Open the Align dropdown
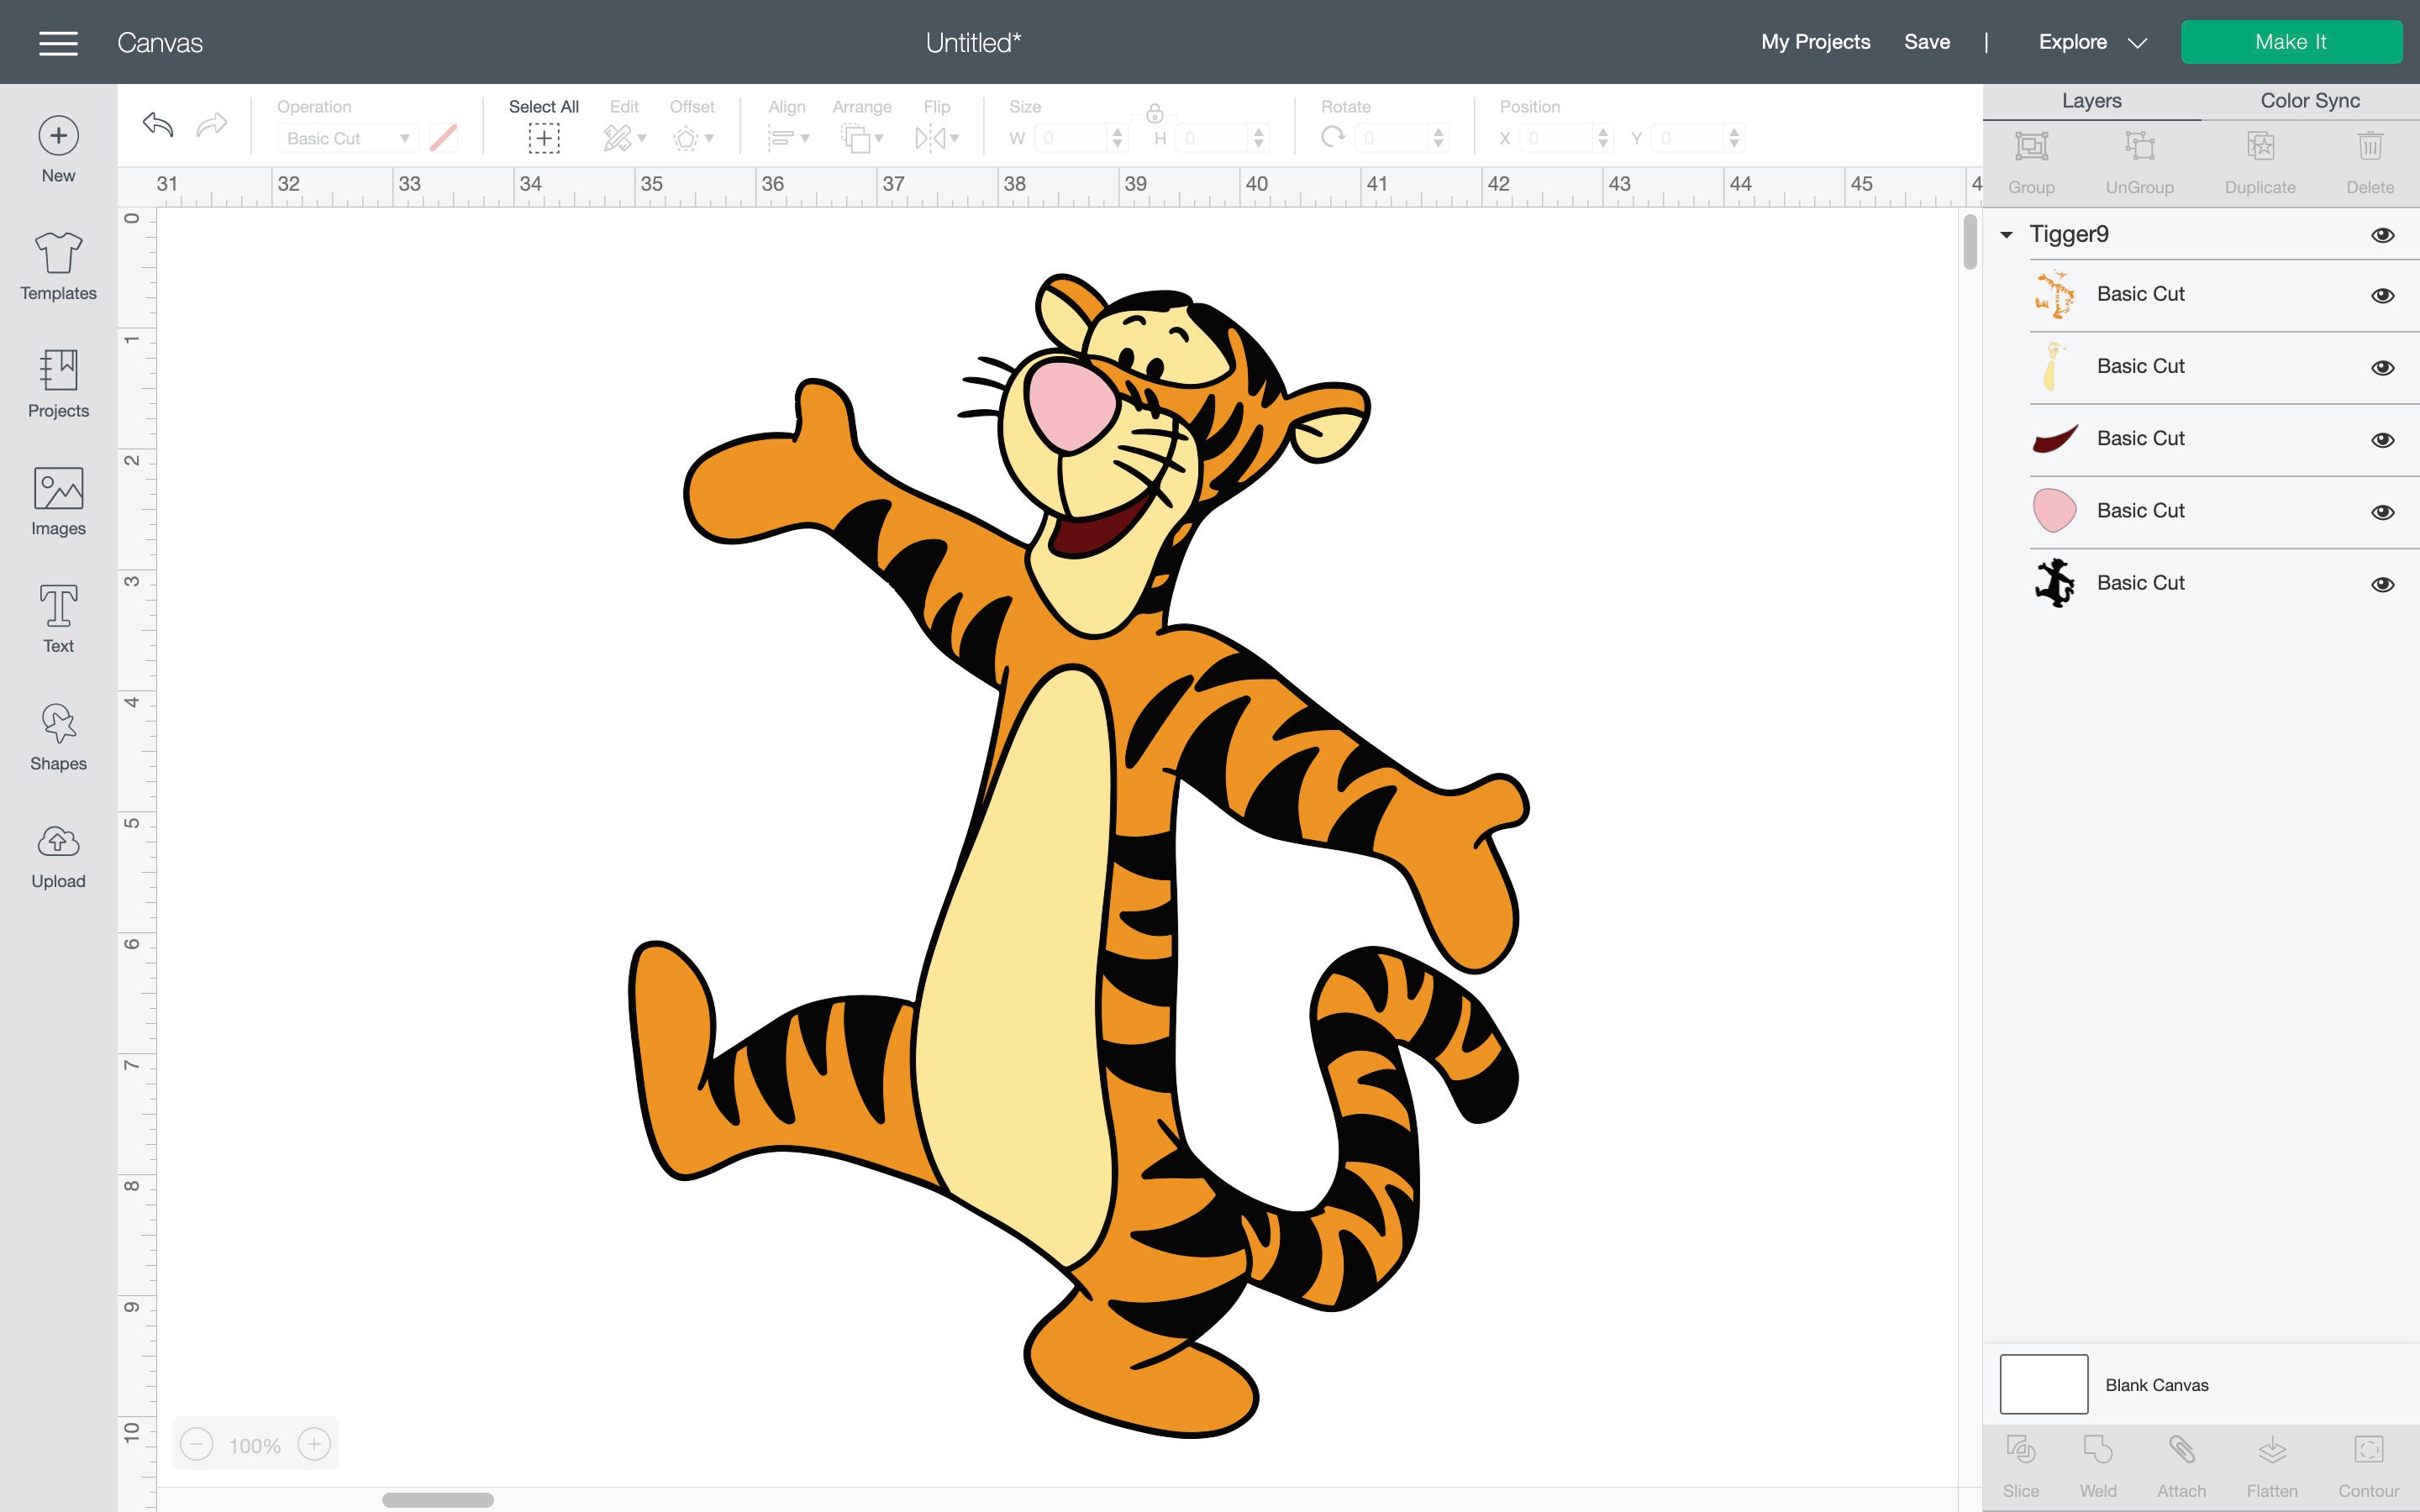Screen dimensions: 2420x1512 point(788,137)
